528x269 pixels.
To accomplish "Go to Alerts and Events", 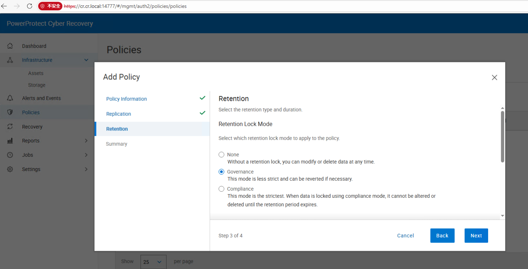I will [41, 98].
